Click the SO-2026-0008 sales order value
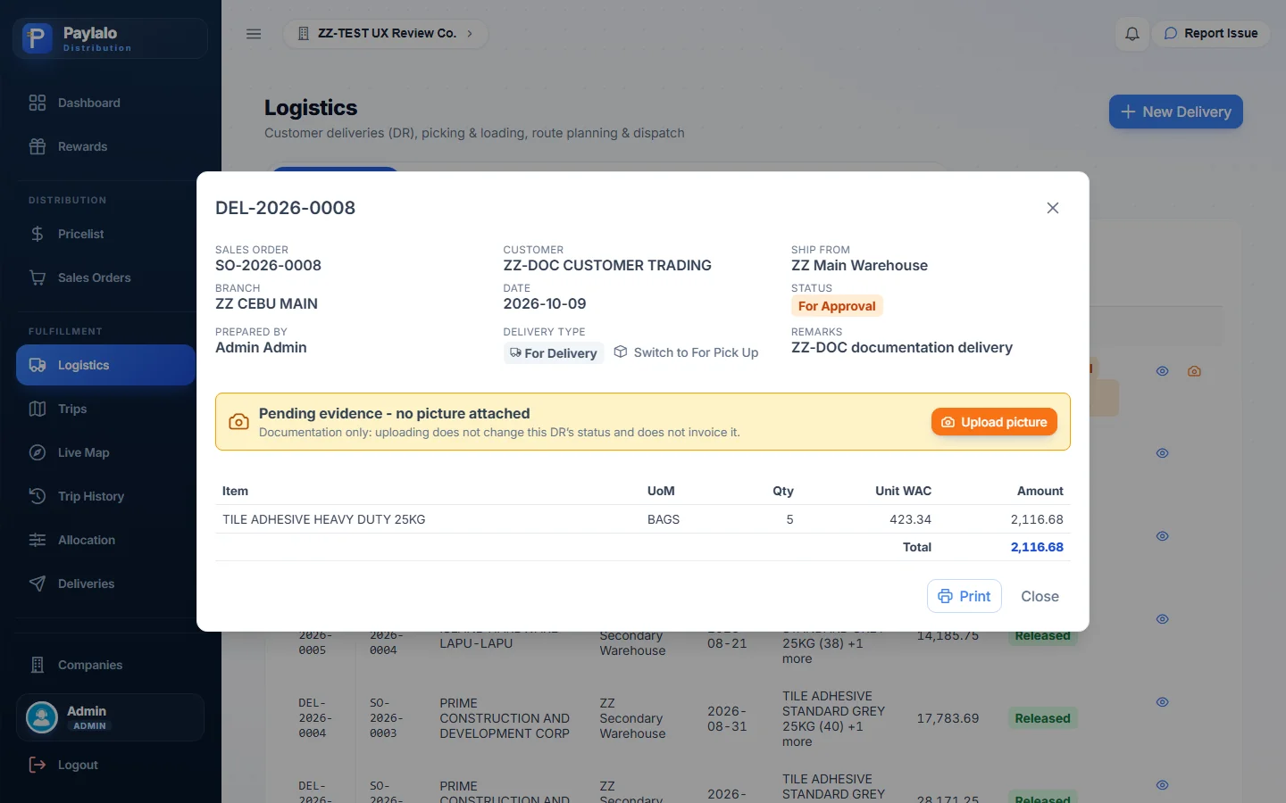The image size is (1286, 803). tap(268, 265)
